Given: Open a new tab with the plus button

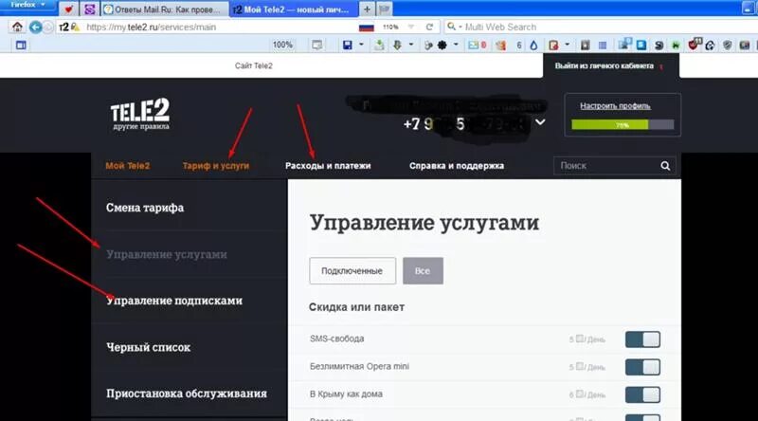Looking at the screenshot, I should tap(367, 9).
